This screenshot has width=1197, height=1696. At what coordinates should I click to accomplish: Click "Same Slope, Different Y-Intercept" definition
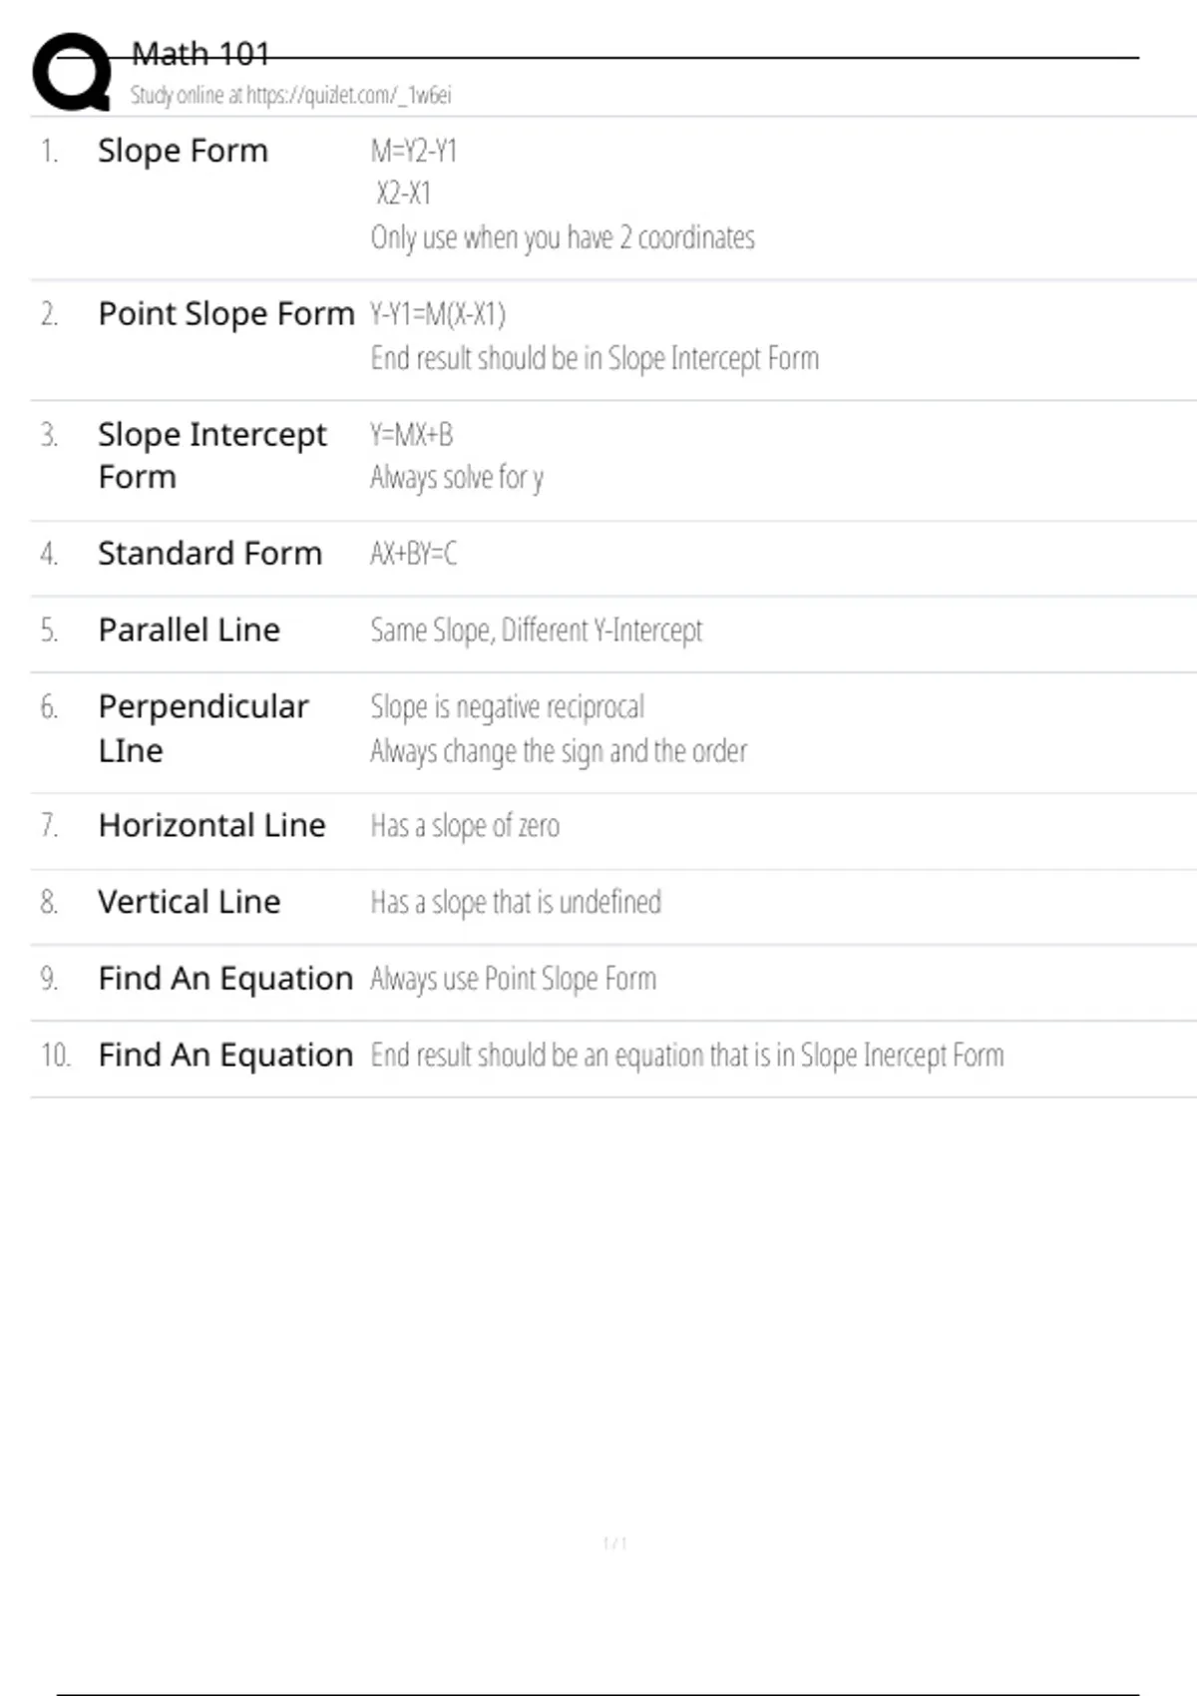point(536,631)
